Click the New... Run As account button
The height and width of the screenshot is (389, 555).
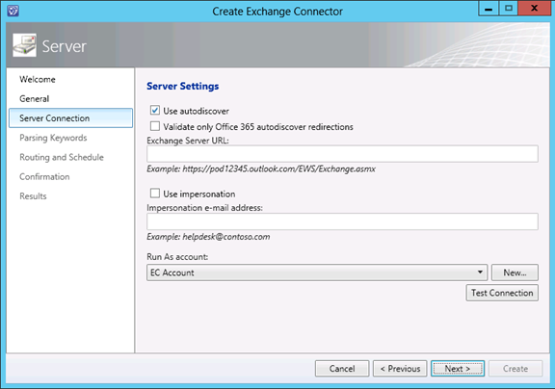(515, 272)
